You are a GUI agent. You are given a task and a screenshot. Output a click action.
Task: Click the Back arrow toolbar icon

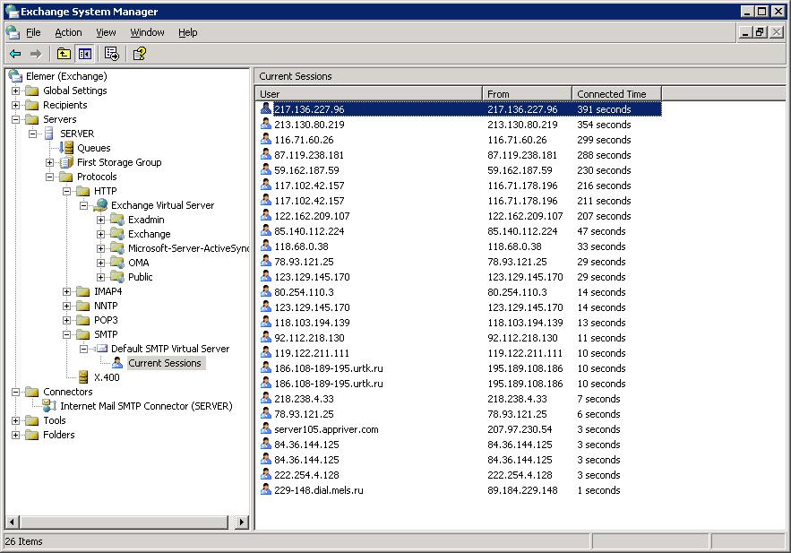(15, 54)
